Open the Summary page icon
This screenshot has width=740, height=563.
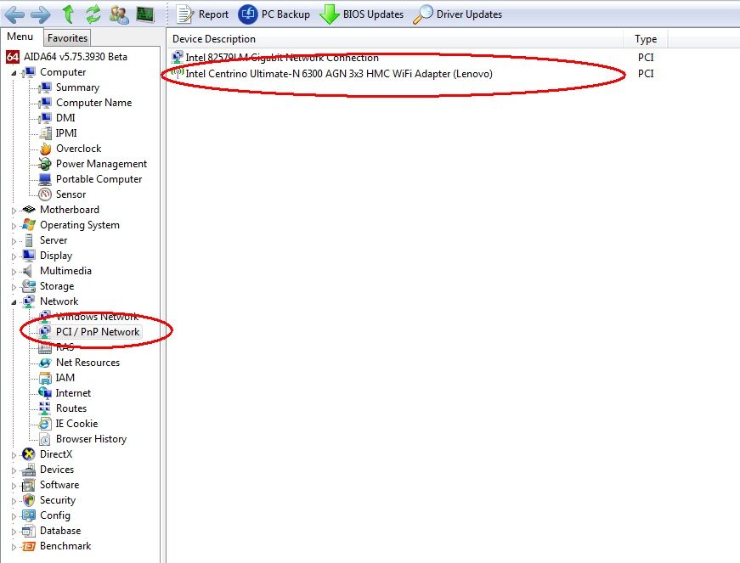45,87
